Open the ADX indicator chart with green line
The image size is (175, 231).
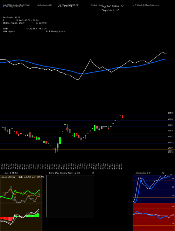click(x=21, y=189)
